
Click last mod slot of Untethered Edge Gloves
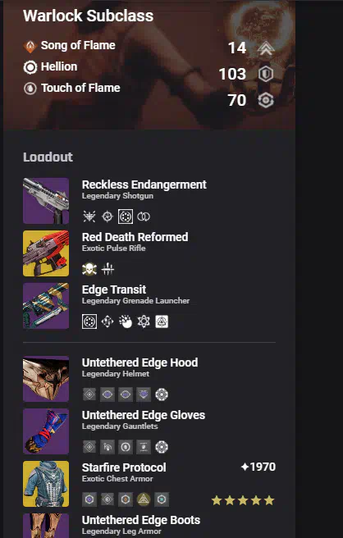tap(162, 447)
